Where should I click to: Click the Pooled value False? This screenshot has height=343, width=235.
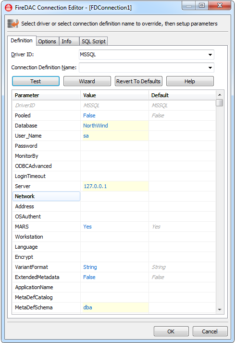click(x=114, y=115)
